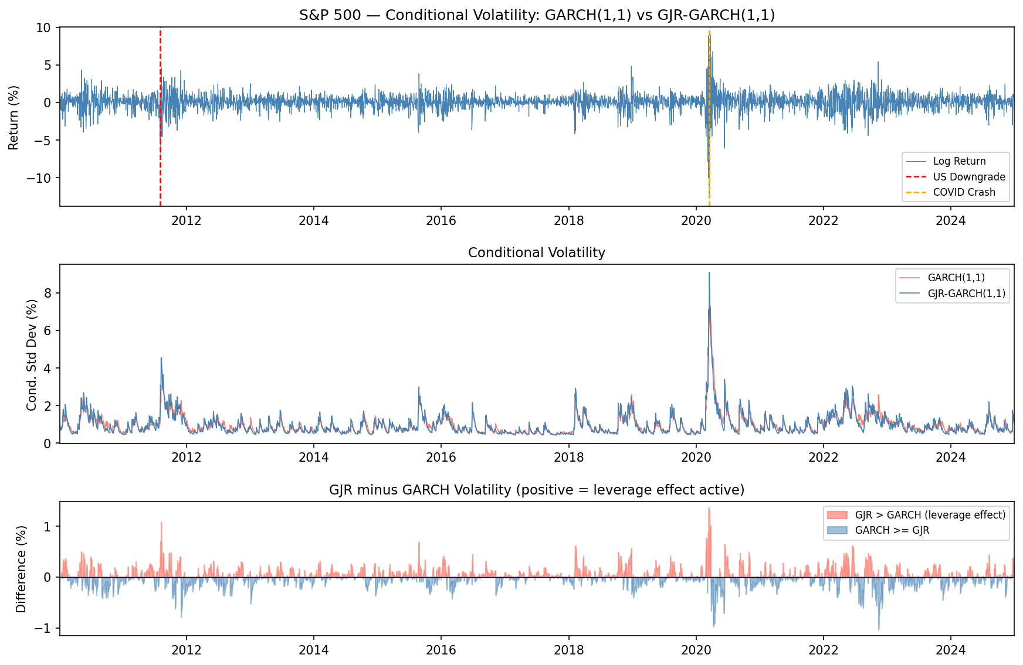Click the '2024' label under the Difference chart
This screenshot has height=665, width=1023.
click(x=951, y=650)
